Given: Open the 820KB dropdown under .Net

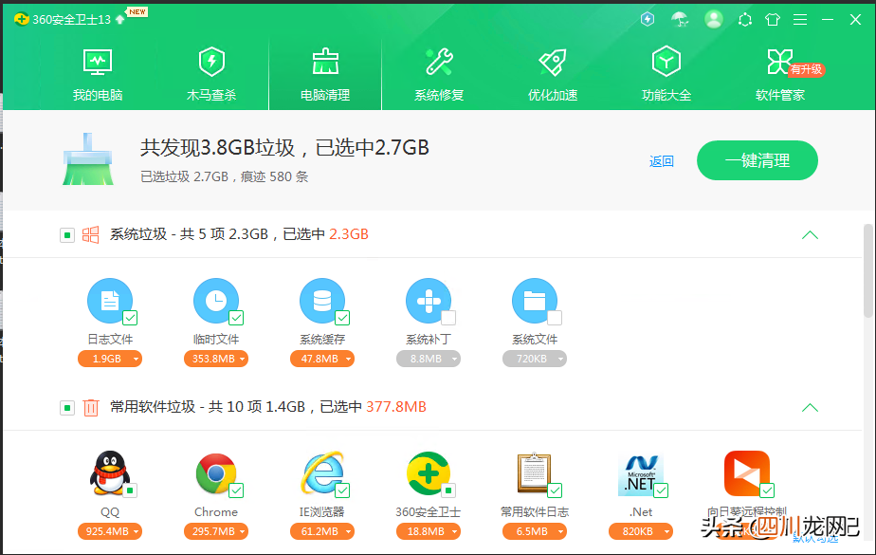Looking at the screenshot, I should [641, 531].
